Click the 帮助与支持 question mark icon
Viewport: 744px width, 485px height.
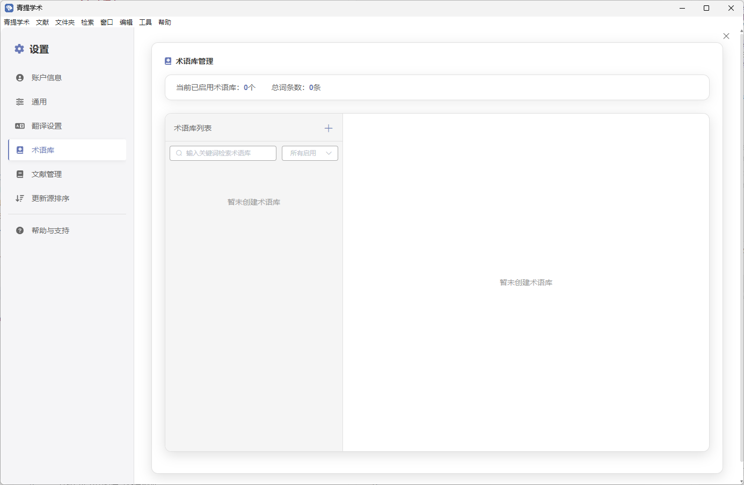point(20,230)
